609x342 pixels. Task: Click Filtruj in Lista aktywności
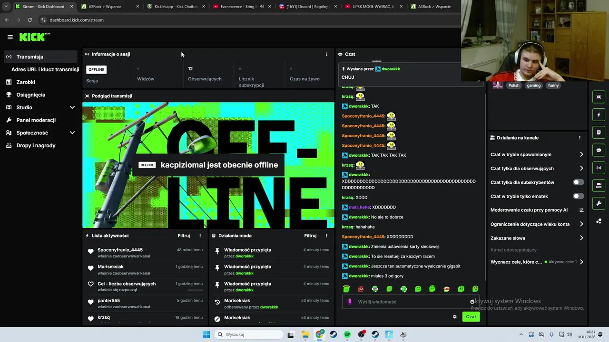[x=184, y=236]
